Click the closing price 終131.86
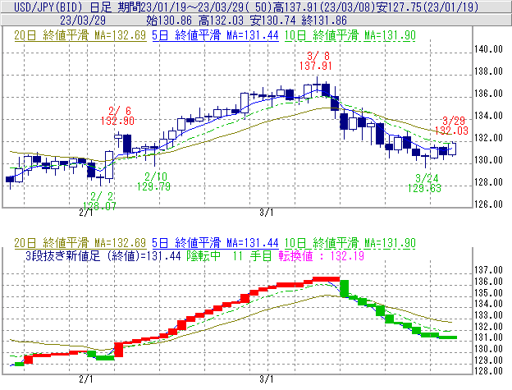 click(324, 21)
